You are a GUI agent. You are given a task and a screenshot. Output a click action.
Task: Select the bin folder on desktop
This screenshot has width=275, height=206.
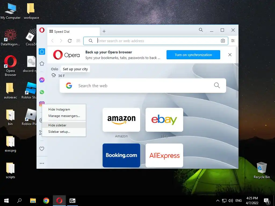(x=10, y=117)
